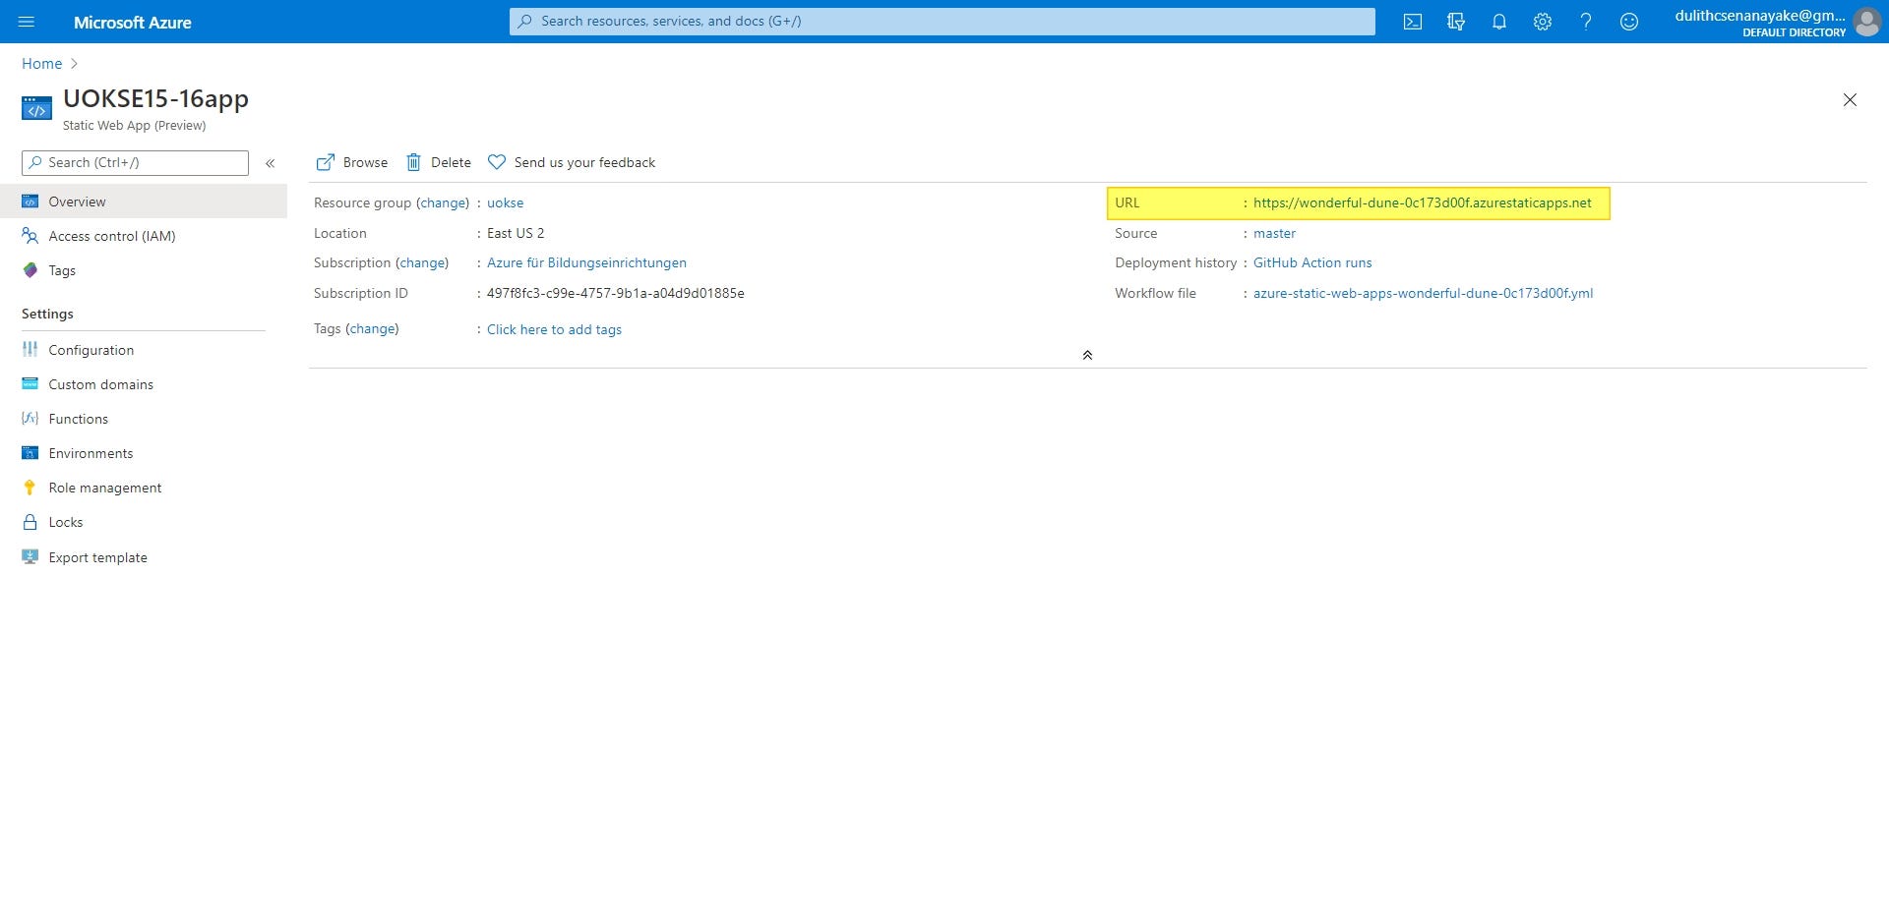
Task: Open the master source link
Action: (1274, 233)
